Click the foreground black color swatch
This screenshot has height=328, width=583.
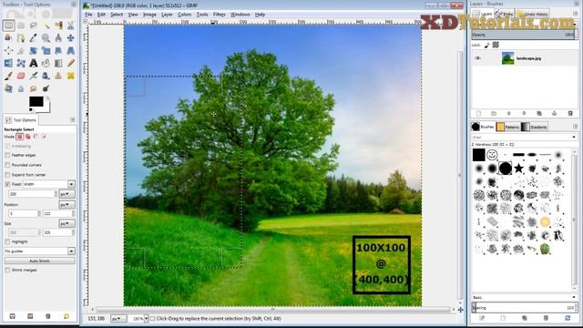36,101
